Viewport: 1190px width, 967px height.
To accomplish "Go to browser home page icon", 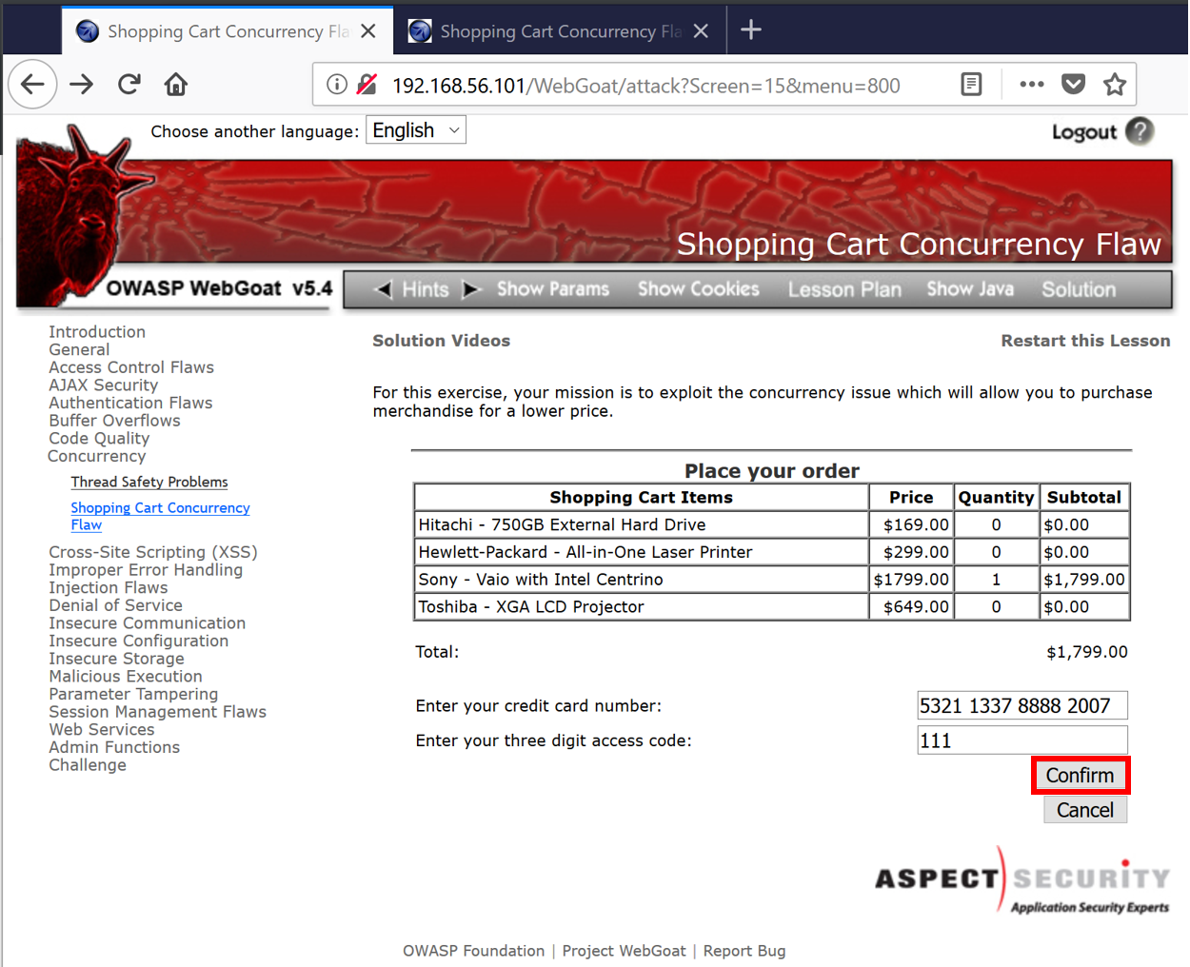I will pos(176,85).
